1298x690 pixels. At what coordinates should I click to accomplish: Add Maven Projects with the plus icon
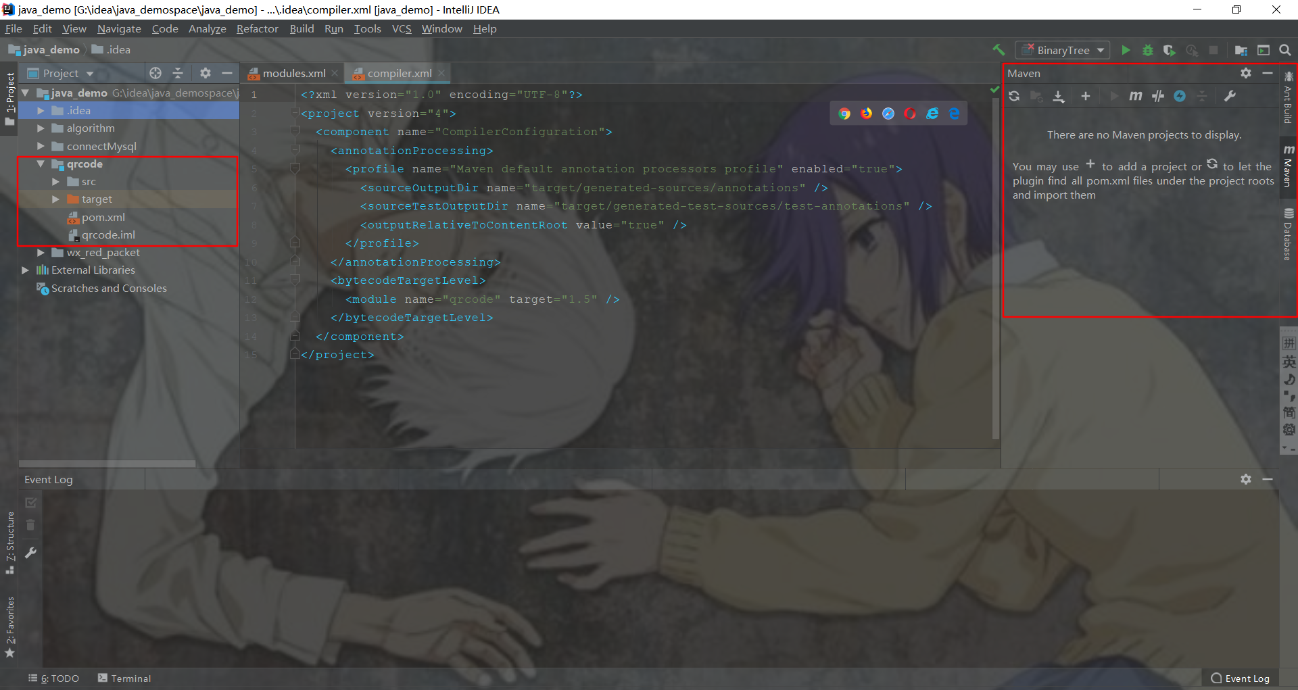(x=1086, y=96)
